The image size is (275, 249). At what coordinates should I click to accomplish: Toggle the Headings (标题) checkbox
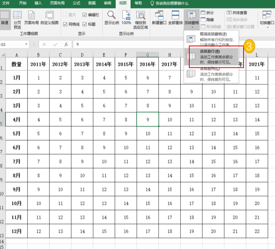(x=89, y=24)
